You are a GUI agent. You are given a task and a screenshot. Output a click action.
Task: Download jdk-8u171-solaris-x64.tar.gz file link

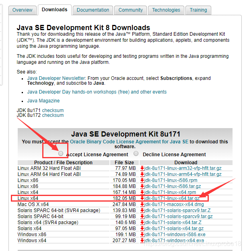point(174,229)
